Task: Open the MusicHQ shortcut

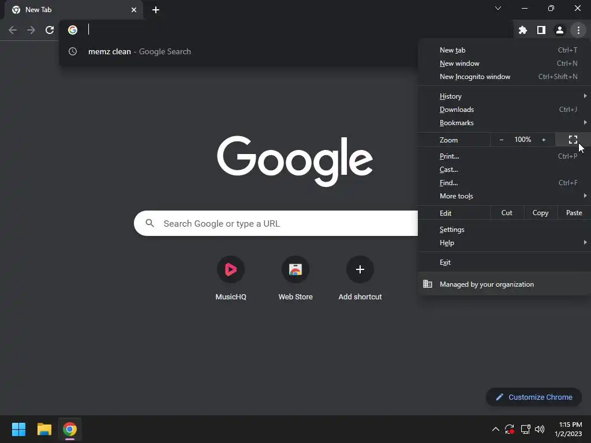Action: 231,278
